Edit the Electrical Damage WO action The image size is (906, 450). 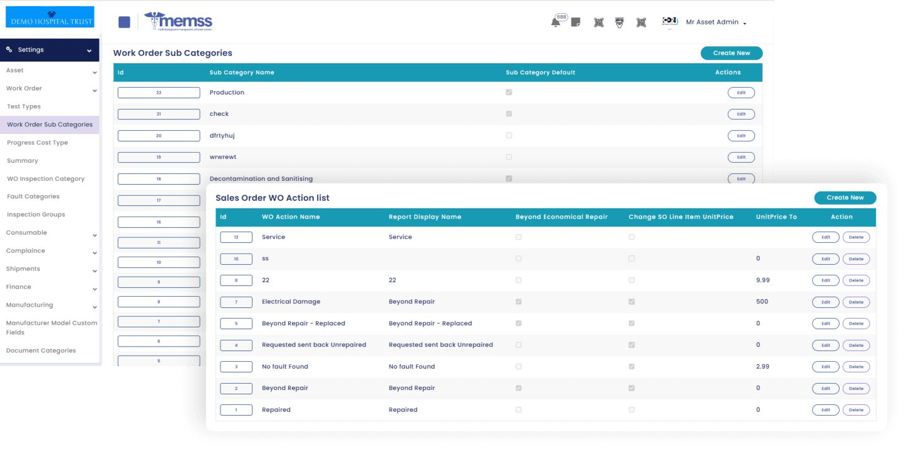826,302
